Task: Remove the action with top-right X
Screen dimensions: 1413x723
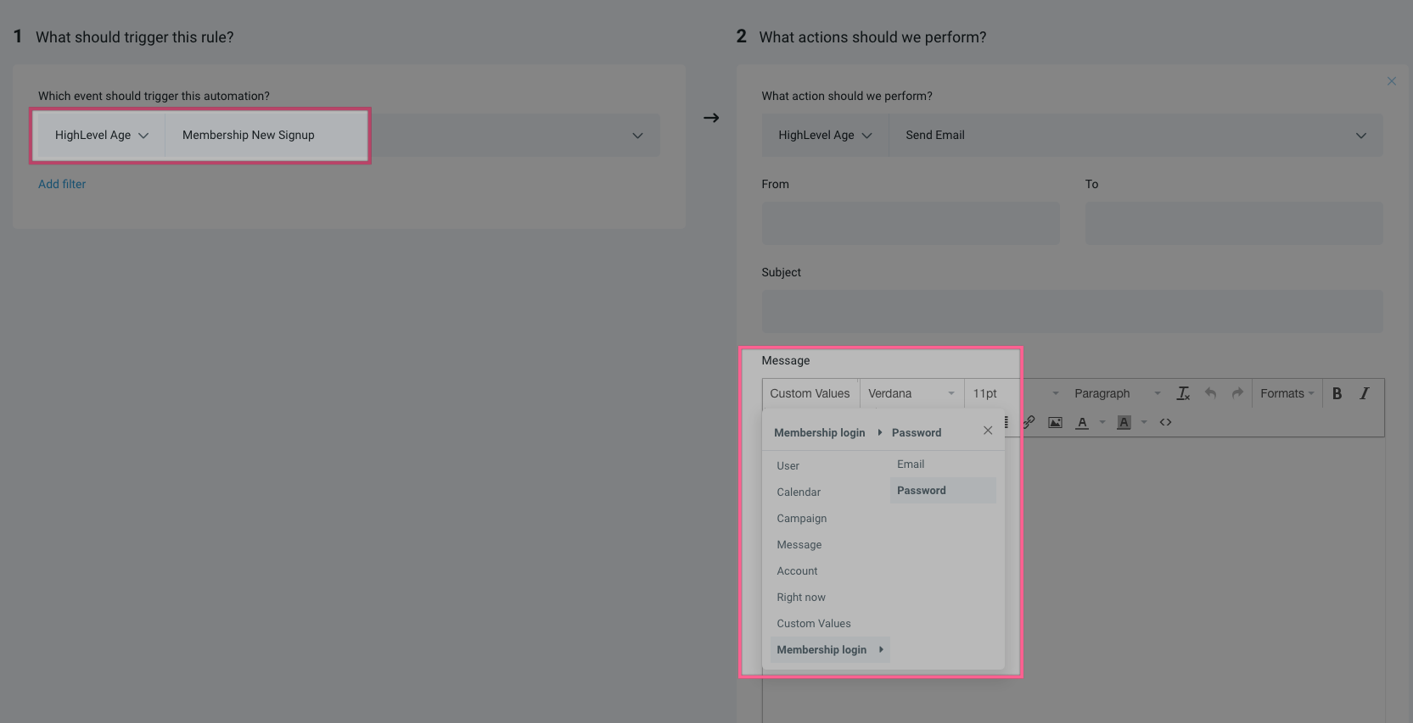Action: (1392, 81)
